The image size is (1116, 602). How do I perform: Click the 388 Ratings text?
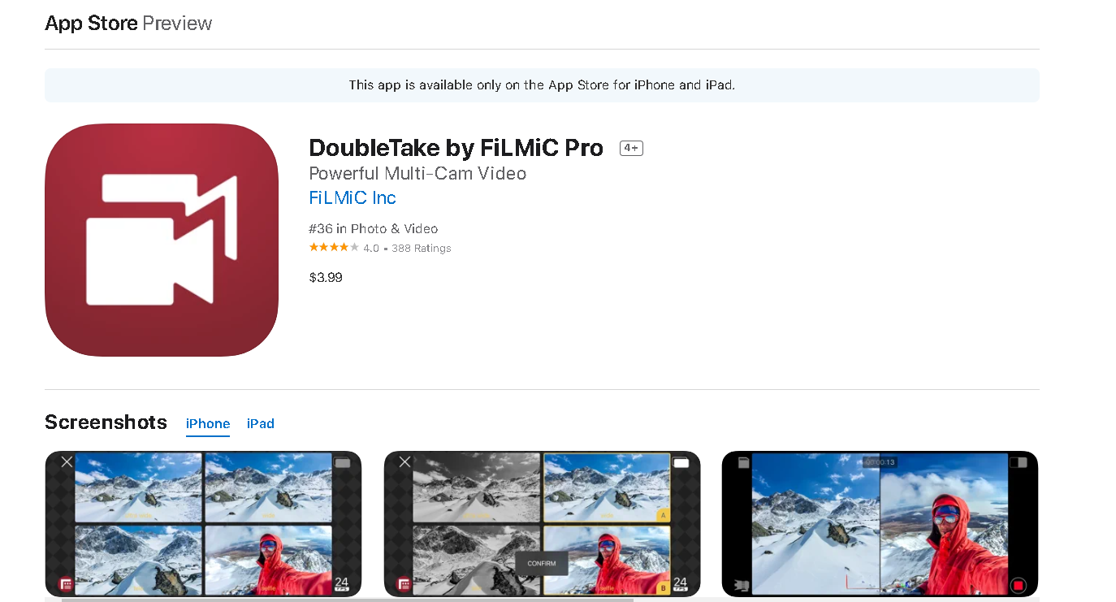point(422,249)
